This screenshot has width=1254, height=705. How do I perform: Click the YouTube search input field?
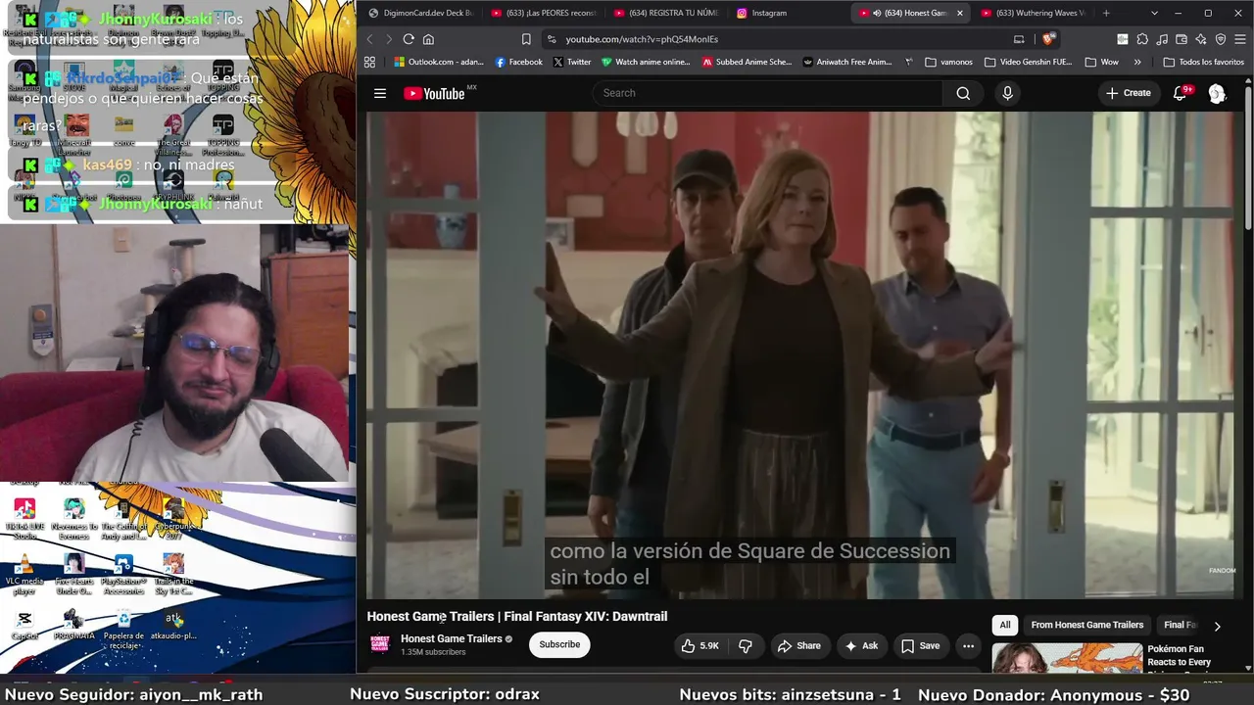coord(767,93)
